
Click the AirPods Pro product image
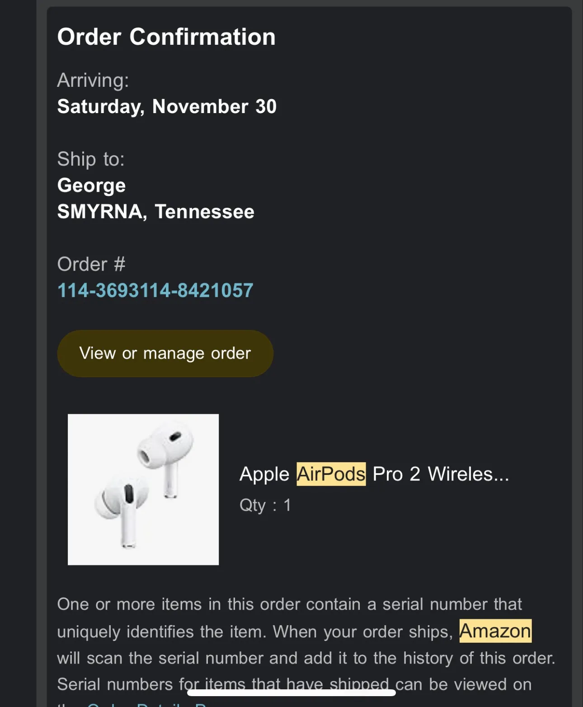143,489
